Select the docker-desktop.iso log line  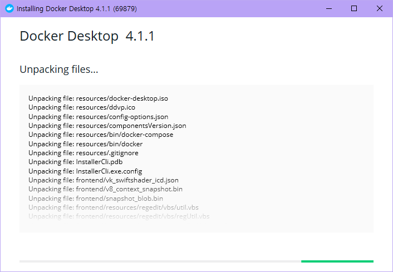click(98, 98)
